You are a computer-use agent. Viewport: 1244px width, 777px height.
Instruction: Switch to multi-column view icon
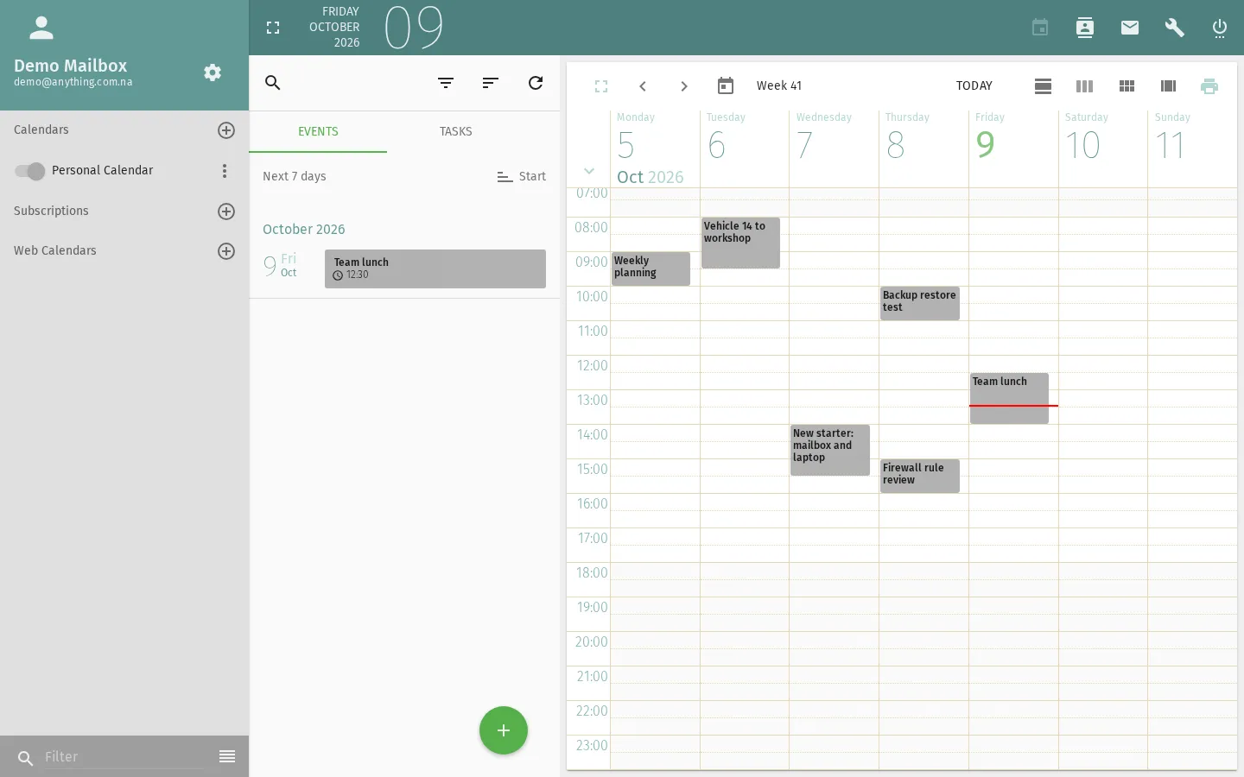click(x=1168, y=85)
